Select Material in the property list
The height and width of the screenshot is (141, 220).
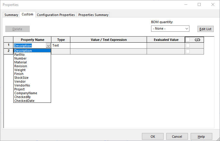[x=20, y=62]
